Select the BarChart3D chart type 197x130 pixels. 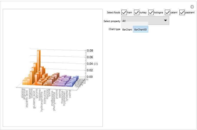click(x=140, y=29)
